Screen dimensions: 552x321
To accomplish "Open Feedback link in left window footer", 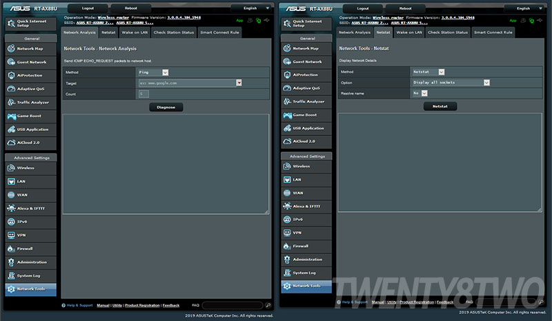I will pyautogui.click(x=171, y=306).
